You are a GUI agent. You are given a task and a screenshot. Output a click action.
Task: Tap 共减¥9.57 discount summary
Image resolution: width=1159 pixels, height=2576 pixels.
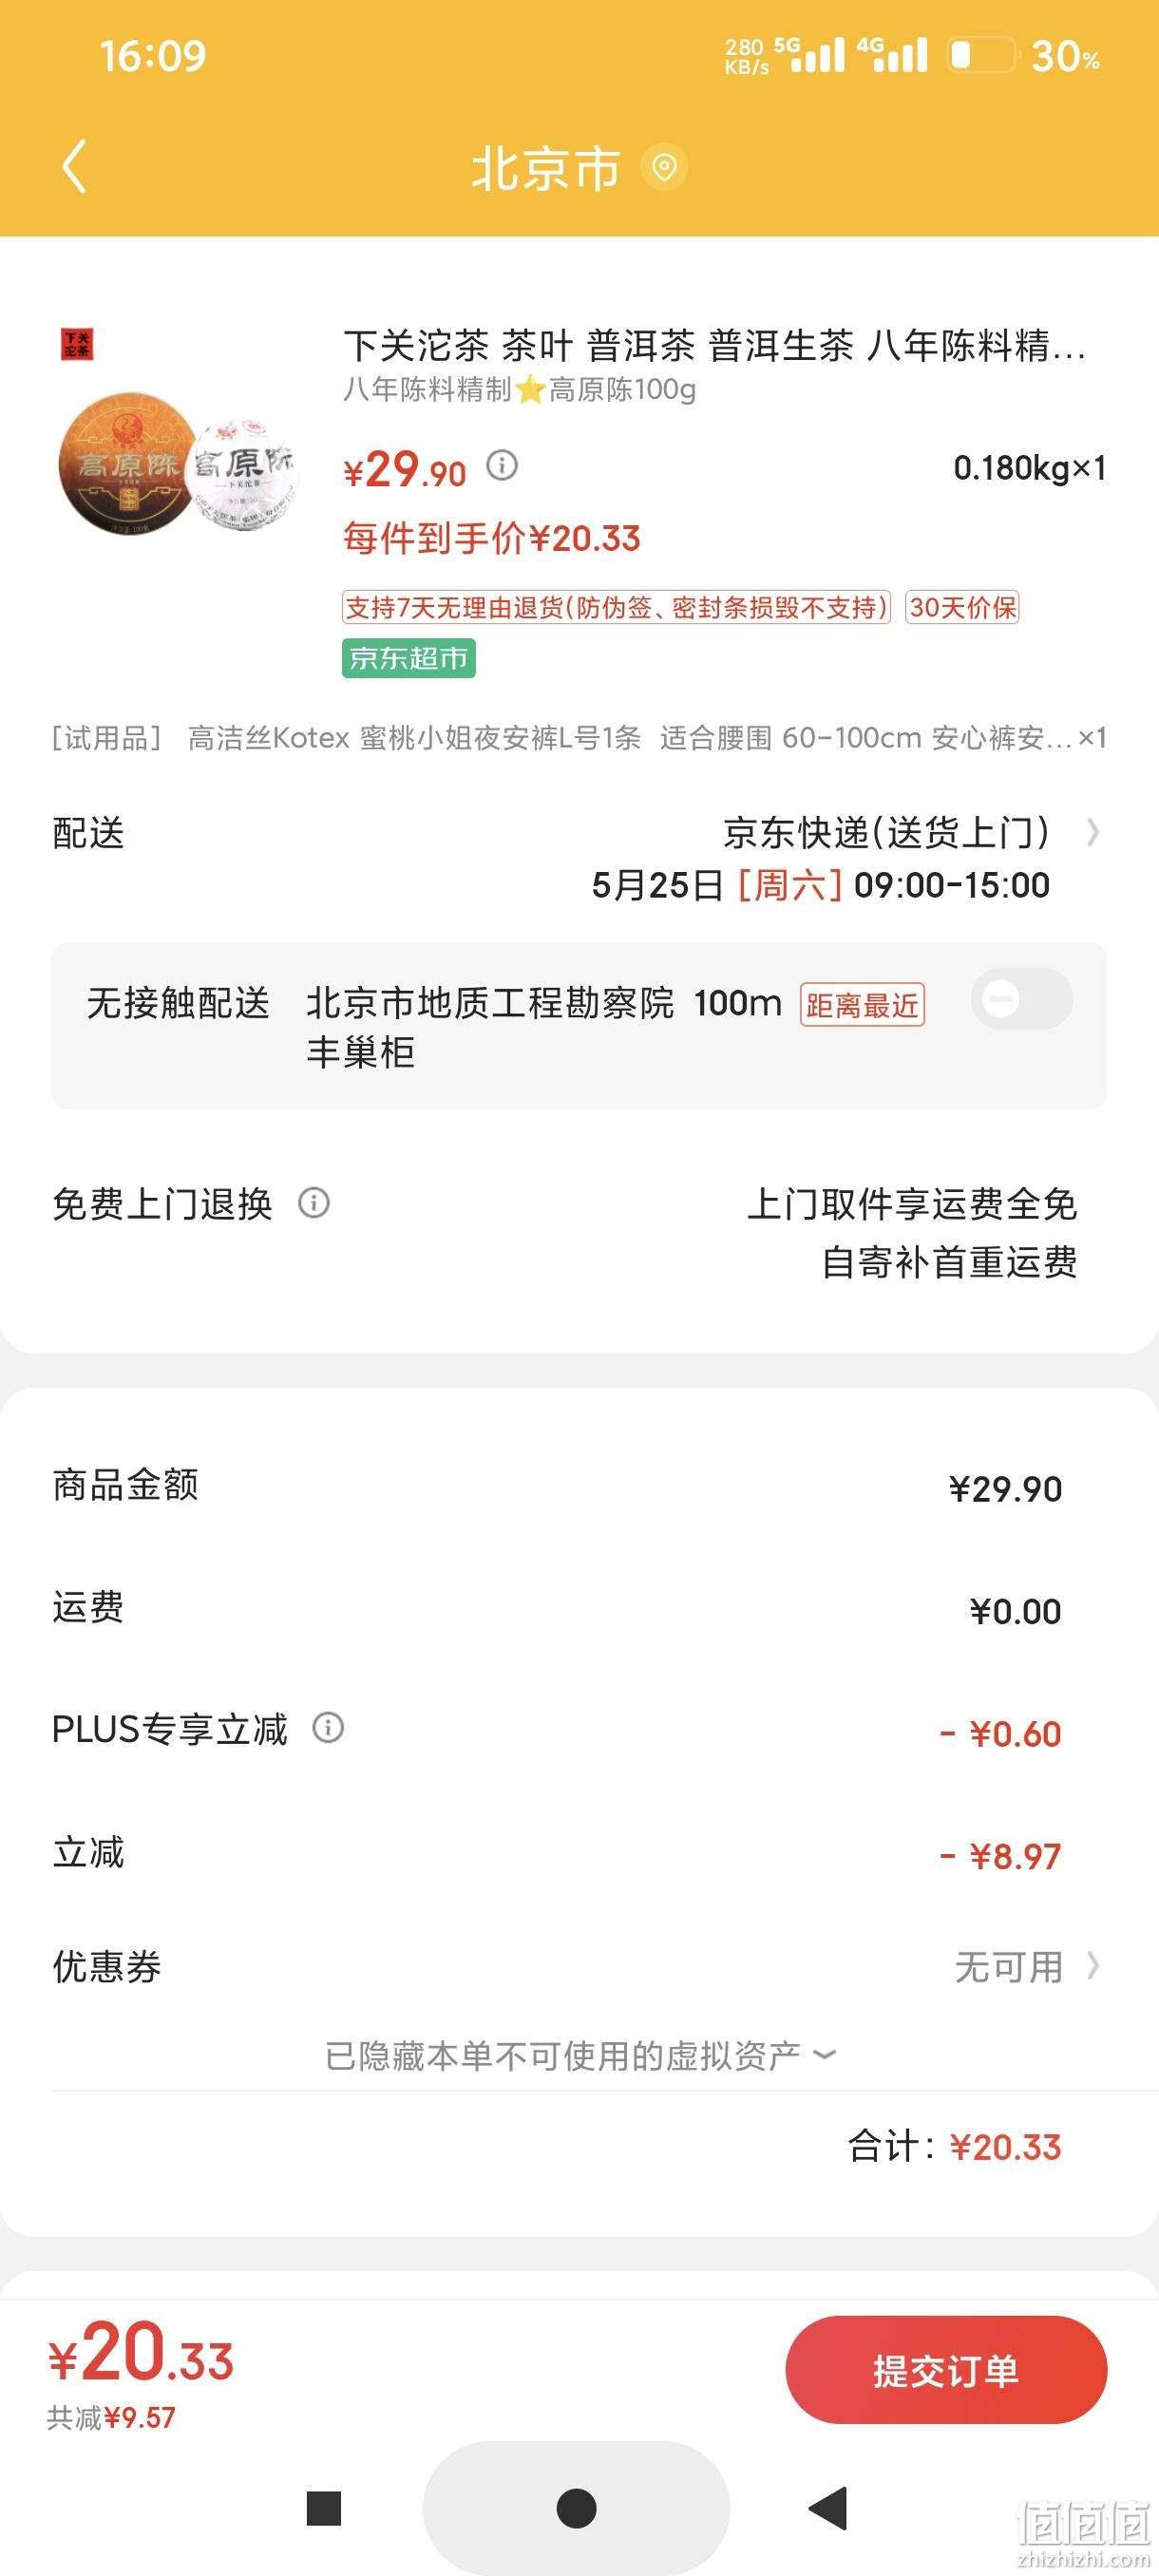111,2418
